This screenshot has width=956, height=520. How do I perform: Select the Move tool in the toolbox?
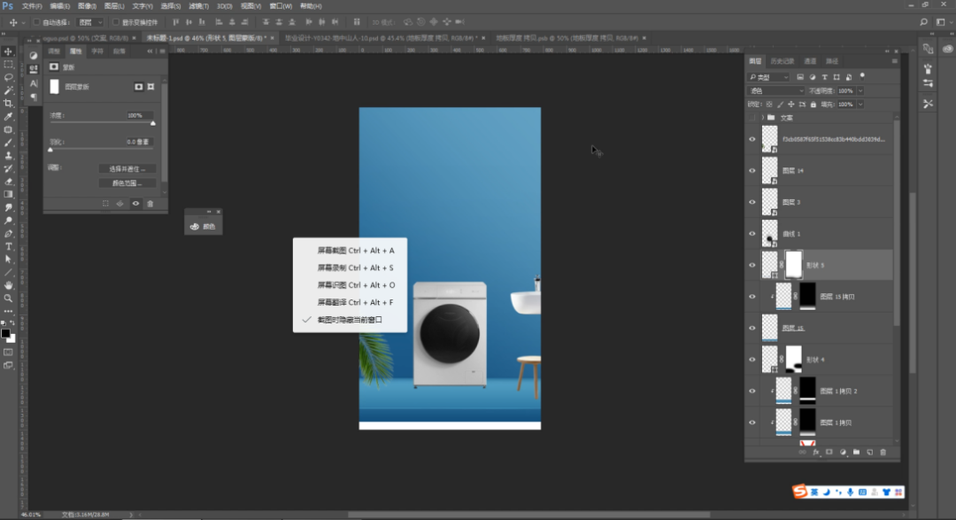tap(9, 51)
